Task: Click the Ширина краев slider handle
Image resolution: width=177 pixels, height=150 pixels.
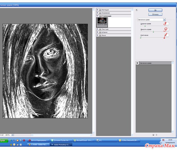Action: [145, 26]
